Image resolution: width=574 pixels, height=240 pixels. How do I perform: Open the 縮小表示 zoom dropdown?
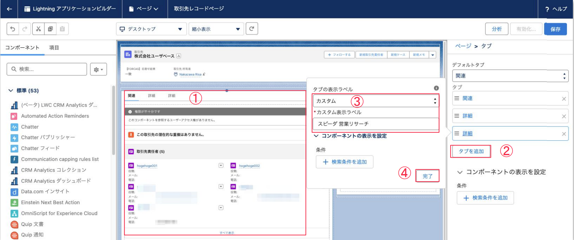[216, 29]
